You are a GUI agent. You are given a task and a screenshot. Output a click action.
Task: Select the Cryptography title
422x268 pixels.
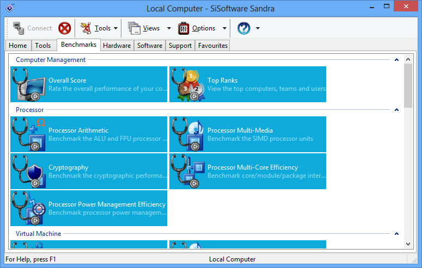click(x=69, y=167)
